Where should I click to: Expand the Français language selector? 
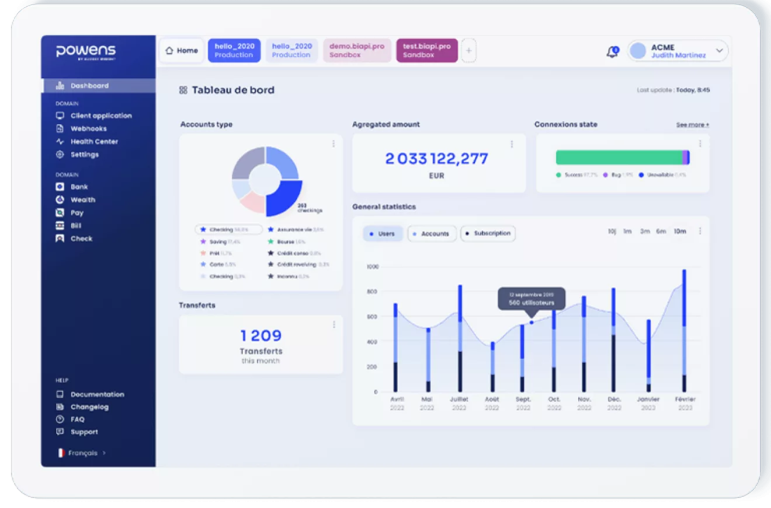tap(81, 453)
